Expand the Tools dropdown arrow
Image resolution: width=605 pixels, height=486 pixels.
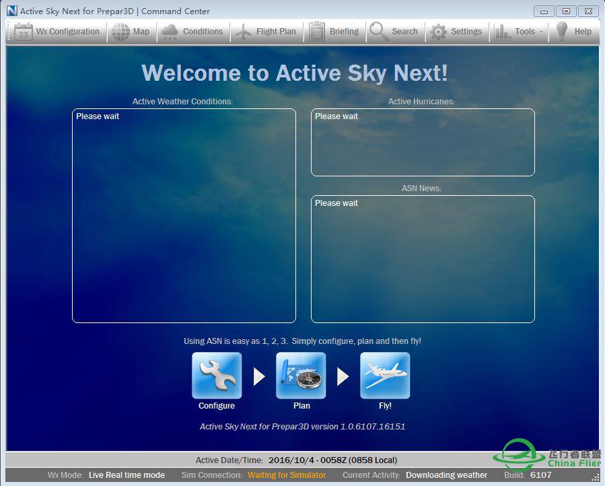pos(541,32)
